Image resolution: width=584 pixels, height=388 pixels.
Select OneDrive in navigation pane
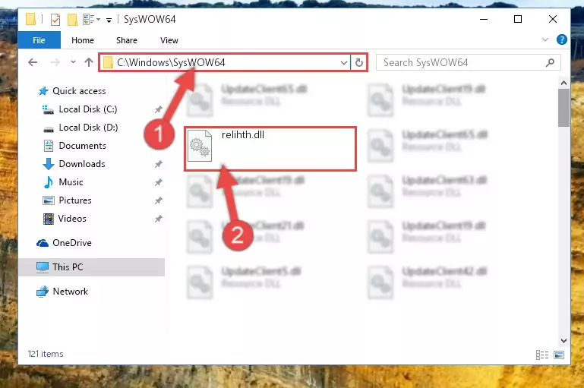tap(72, 243)
